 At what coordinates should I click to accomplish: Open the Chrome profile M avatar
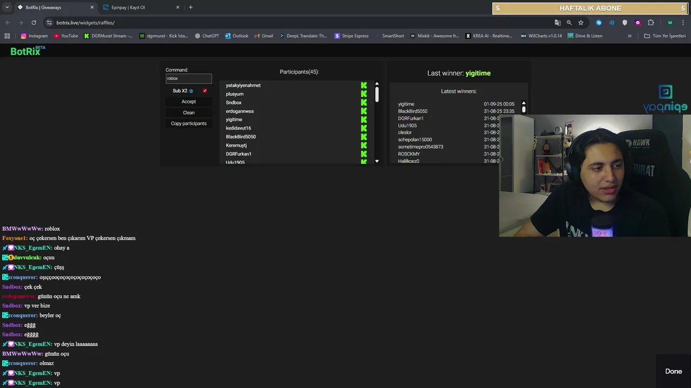tap(670, 23)
